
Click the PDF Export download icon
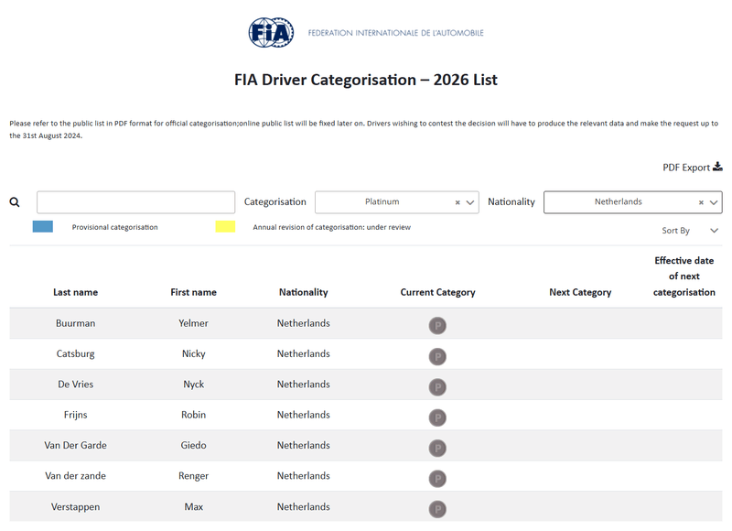[717, 167]
